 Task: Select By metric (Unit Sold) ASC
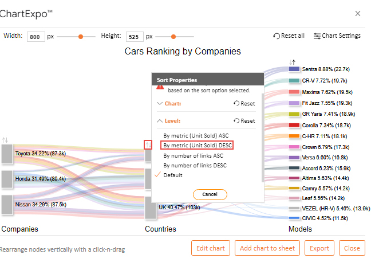(196, 136)
